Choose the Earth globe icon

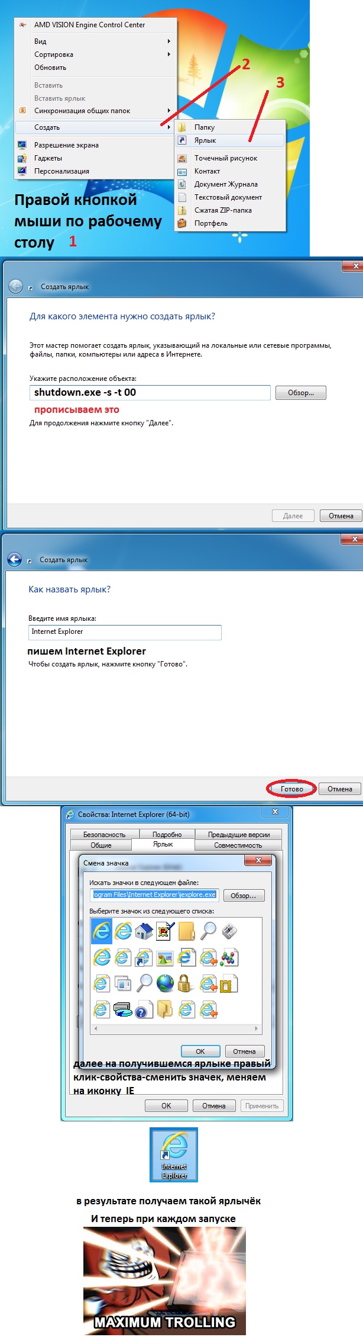tap(165, 984)
